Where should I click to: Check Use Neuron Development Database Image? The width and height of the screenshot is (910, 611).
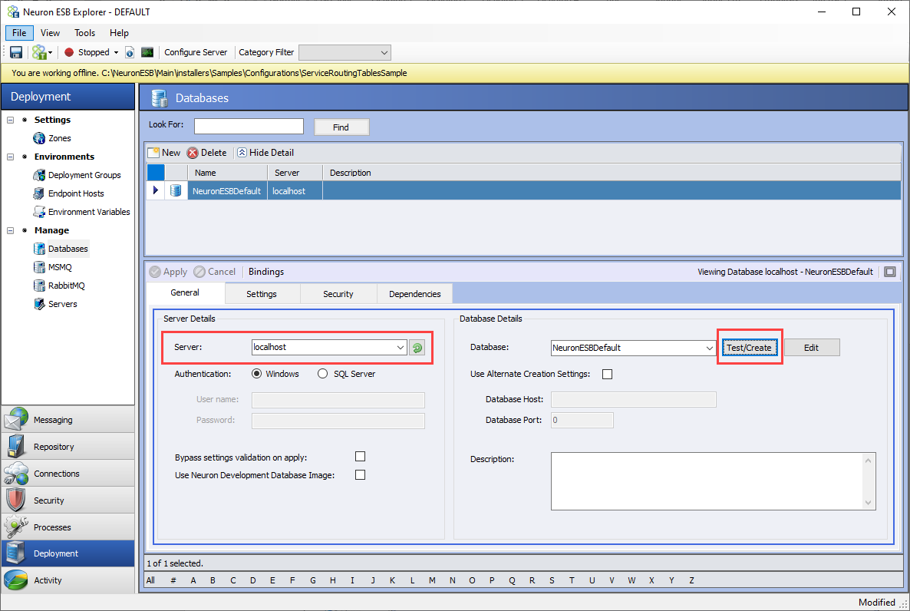coord(361,475)
